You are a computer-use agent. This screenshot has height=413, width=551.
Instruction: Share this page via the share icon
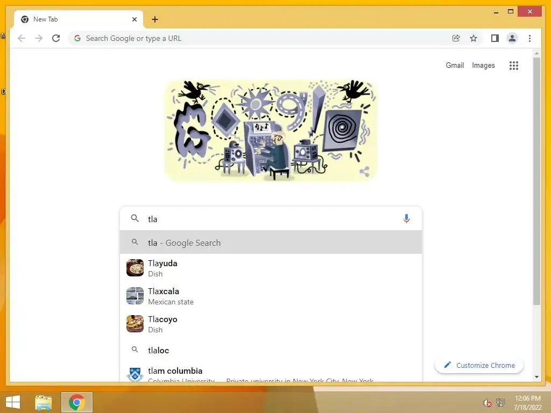point(456,38)
